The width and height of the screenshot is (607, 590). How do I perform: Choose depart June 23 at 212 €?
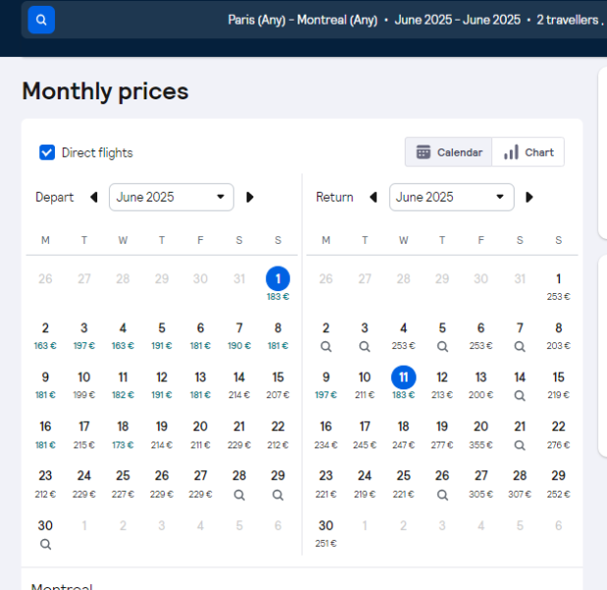pos(45,484)
